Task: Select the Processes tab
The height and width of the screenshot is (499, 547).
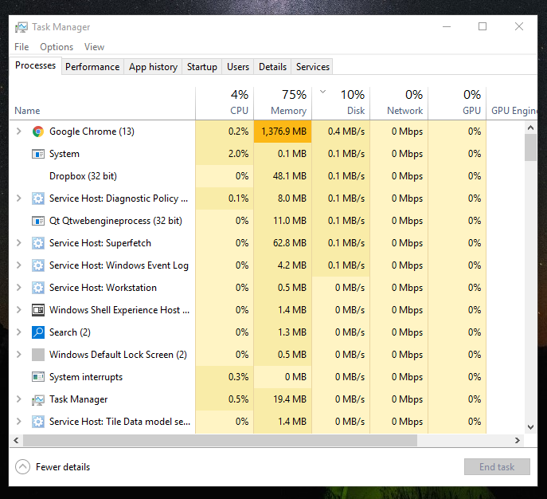Action: [x=35, y=65]
